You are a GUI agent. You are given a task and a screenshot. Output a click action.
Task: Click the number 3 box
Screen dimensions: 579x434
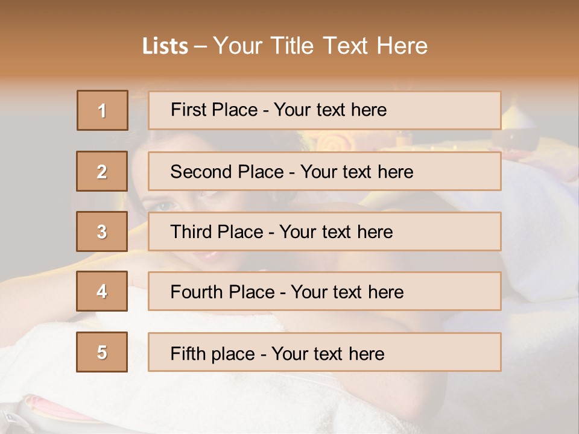(102, 231)
